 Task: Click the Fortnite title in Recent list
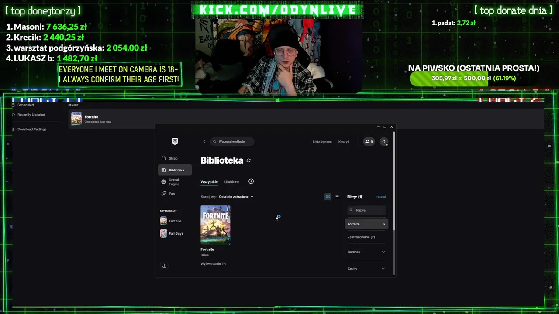[91, 117]
